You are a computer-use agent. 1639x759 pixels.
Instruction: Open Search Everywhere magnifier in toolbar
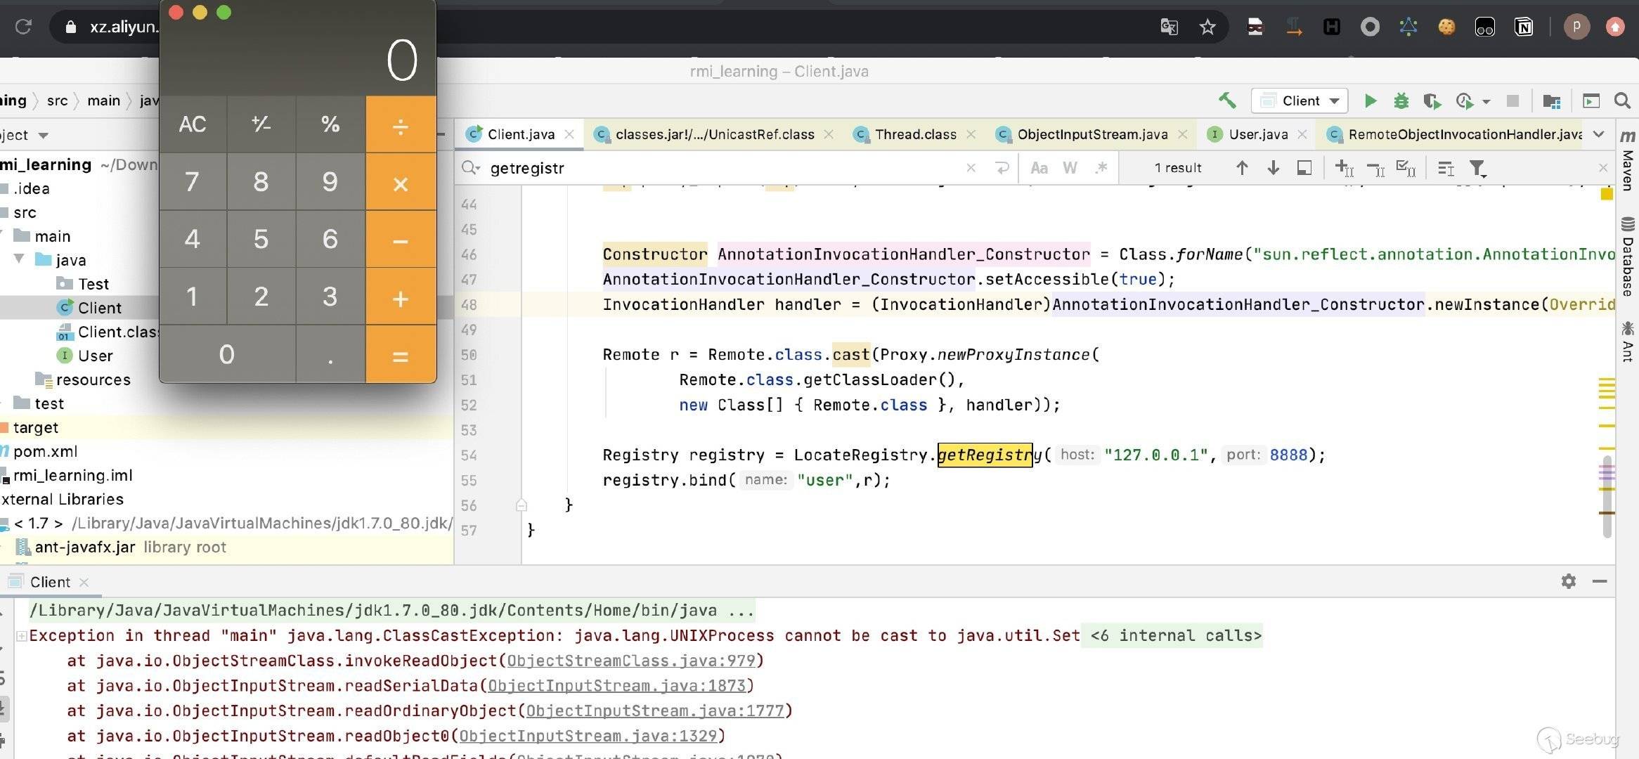point(1622,100)
